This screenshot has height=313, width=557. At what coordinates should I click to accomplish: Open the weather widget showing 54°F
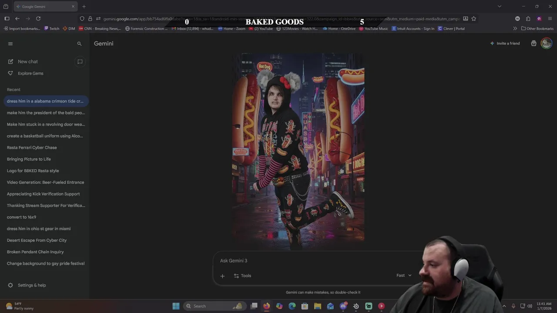[20, 306]
